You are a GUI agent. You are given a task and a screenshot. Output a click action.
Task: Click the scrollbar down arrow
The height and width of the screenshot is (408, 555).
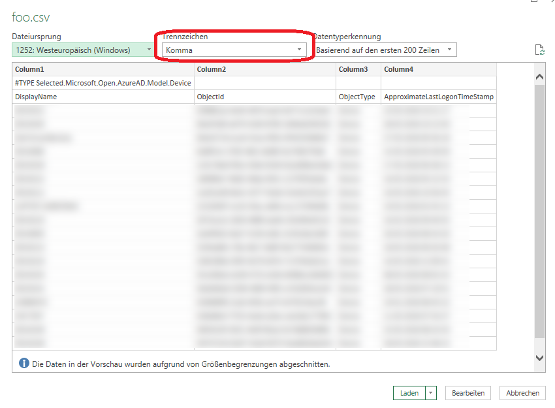[x=539, y=358]
